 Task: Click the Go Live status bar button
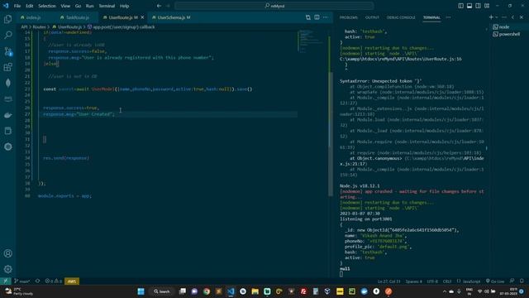[x=495, y=281]
